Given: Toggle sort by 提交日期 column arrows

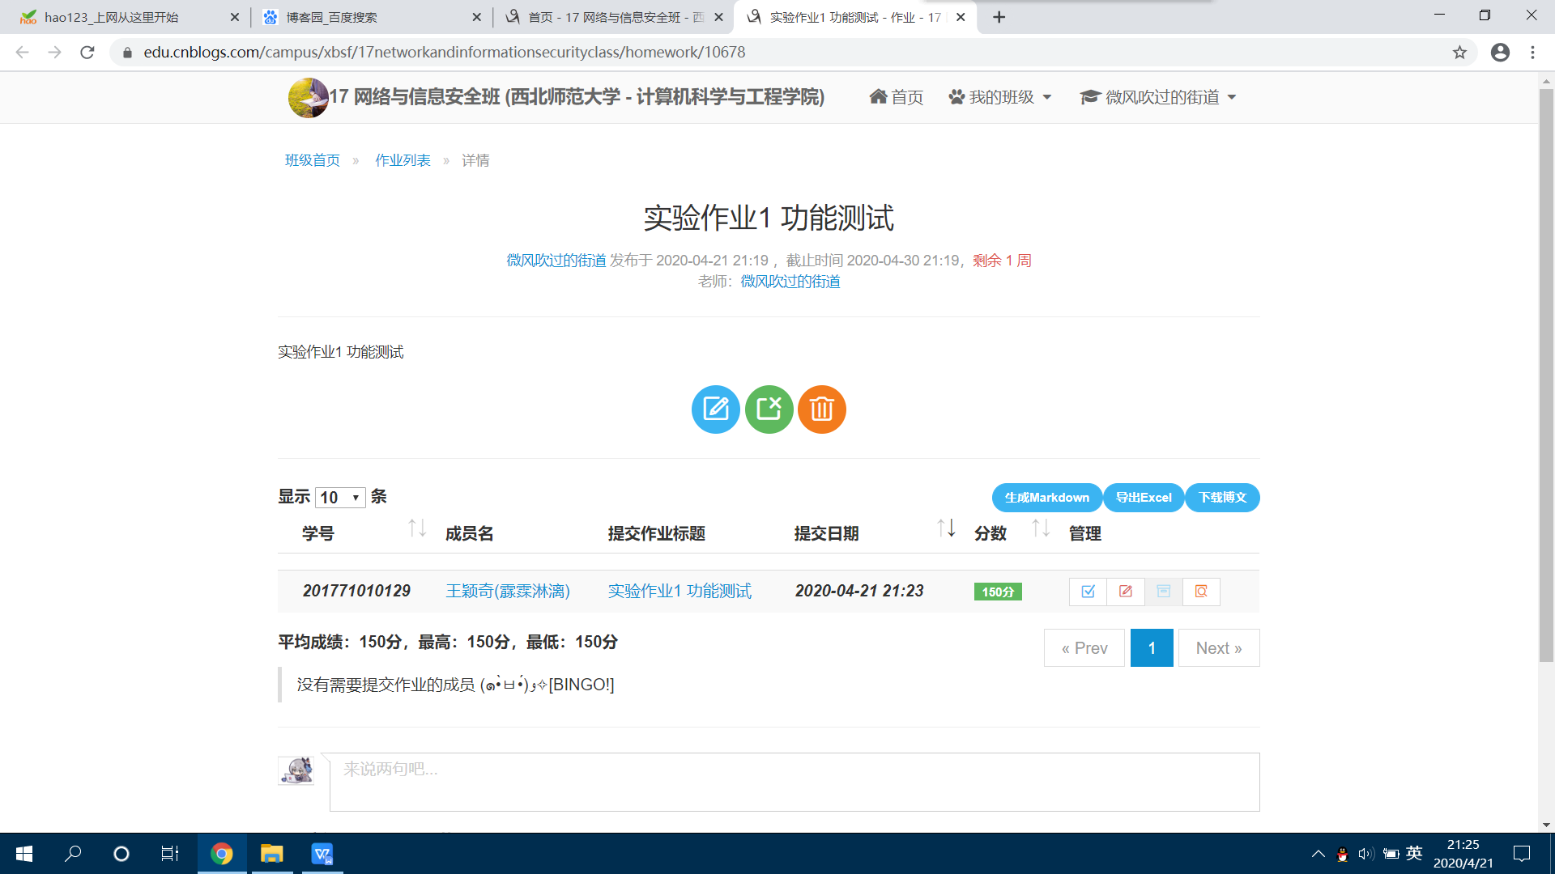Looking at the screenshot, I should tap(946, 529).
